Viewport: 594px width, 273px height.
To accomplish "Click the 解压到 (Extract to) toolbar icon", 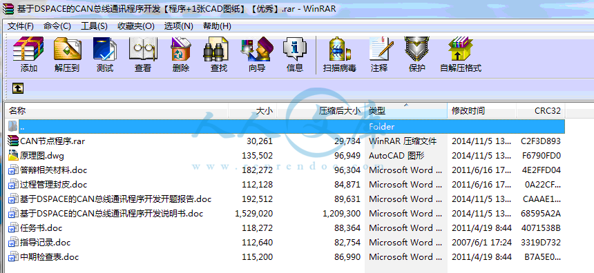I will click(67, 49).
